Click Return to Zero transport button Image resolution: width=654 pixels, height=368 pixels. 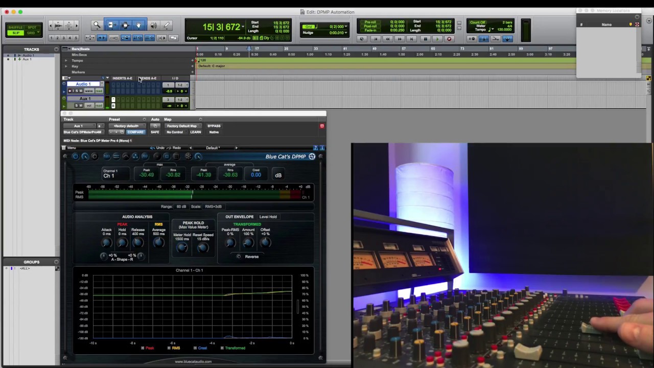376,39
